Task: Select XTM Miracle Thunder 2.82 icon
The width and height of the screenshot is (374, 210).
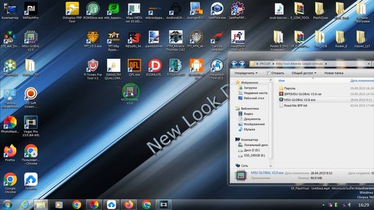Action: coord(175,40)
